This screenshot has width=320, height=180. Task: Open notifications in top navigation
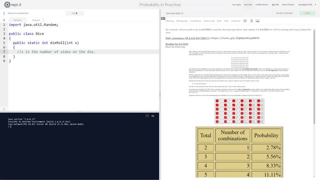(261, 4)
